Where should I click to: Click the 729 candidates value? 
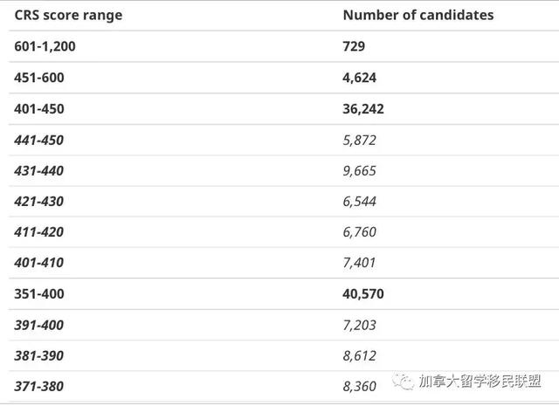(354, 46)
